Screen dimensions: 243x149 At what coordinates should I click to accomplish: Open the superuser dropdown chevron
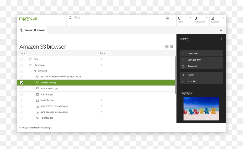click(223, 18)
